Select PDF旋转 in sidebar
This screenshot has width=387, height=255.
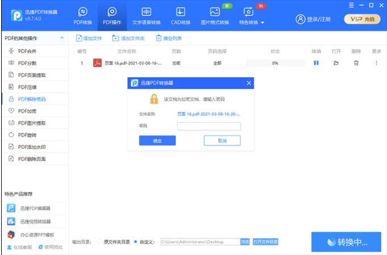coord(35,135)
